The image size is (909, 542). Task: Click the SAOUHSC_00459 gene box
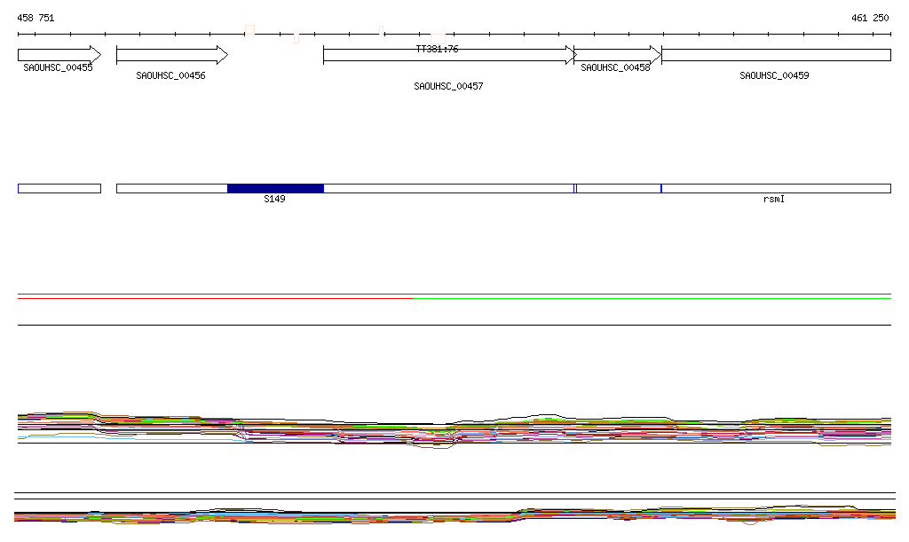click(x=776, y=55)
